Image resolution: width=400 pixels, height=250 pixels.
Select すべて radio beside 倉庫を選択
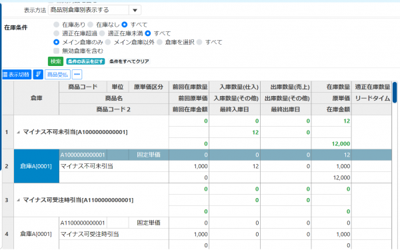[x=199, y=42]
